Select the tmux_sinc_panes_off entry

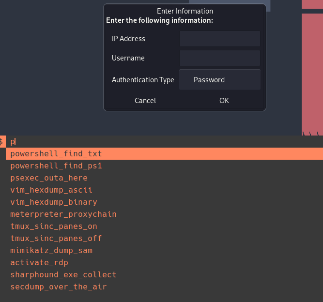click(56, 239)
